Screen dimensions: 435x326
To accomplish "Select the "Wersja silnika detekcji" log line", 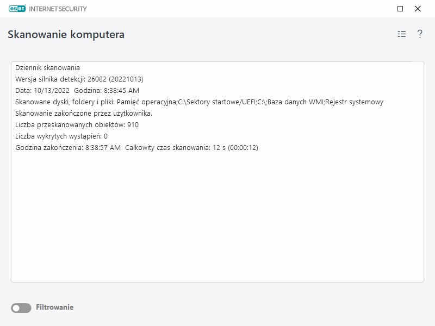I will tap(79, 79).
